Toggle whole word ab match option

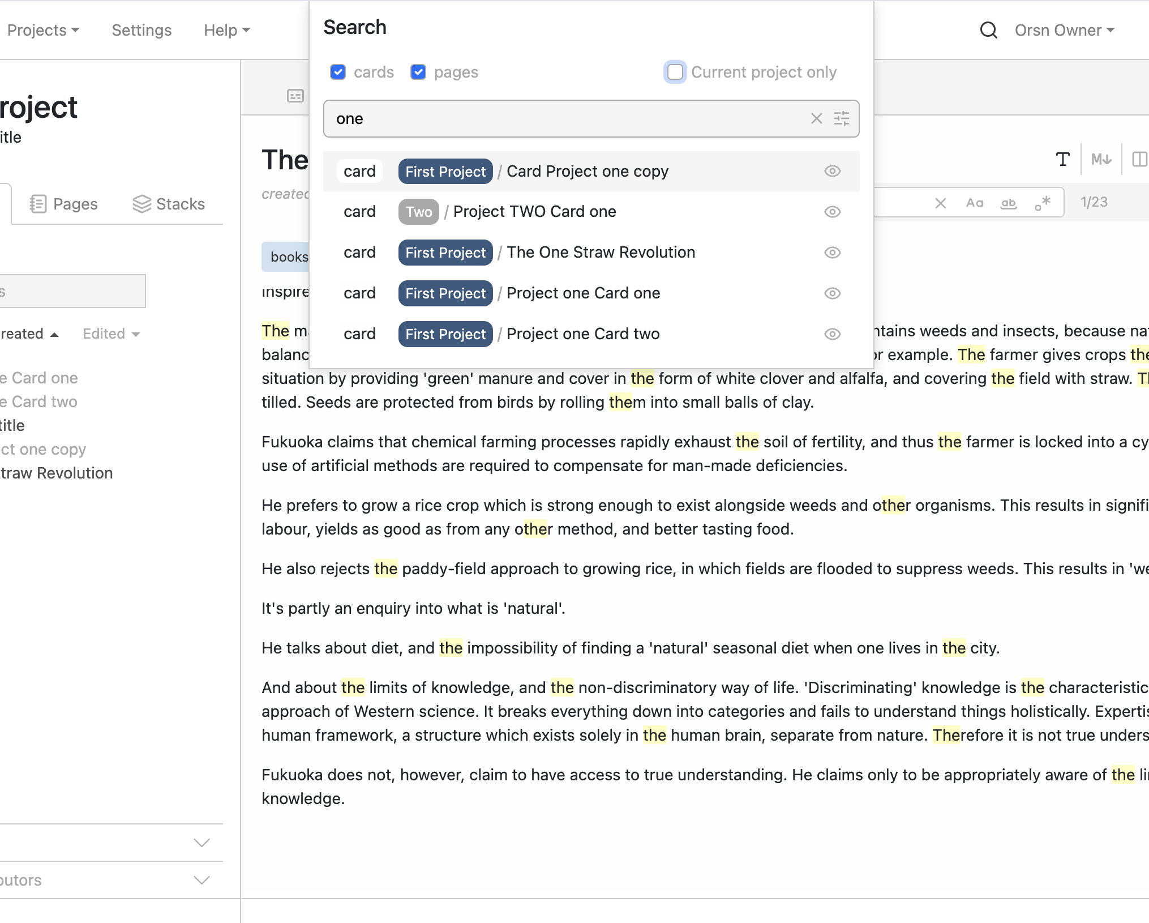pos(1009,203)
